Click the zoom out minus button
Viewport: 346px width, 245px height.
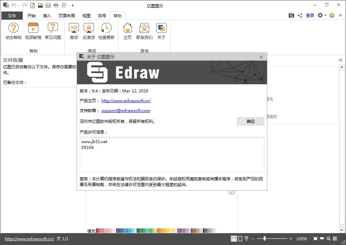point(253,239)
